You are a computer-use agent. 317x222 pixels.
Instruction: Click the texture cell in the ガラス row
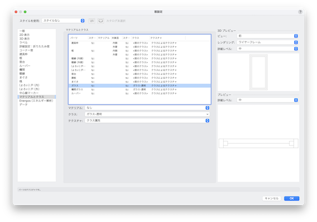(164, 86)
